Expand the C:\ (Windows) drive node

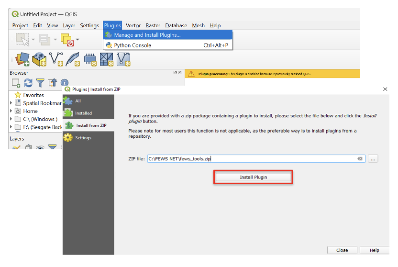[11, 119]
